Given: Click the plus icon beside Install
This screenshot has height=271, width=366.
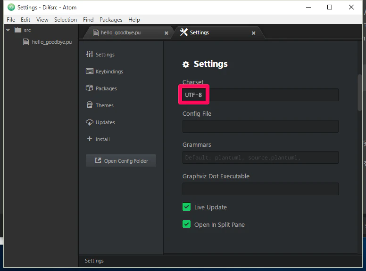Looking at the screenshot, I should pos(90,139).
